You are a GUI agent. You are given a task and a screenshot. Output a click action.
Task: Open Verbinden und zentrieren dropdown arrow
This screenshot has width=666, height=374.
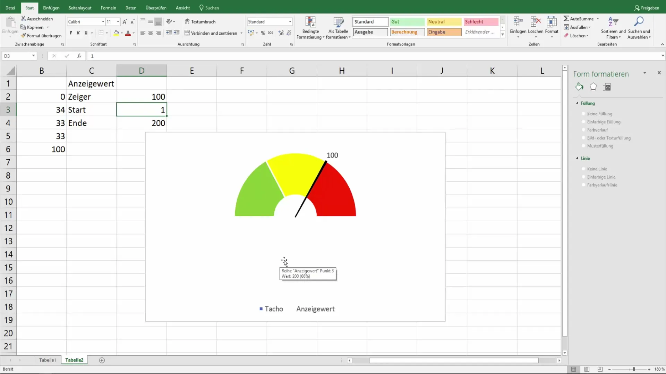click(241, 33)
